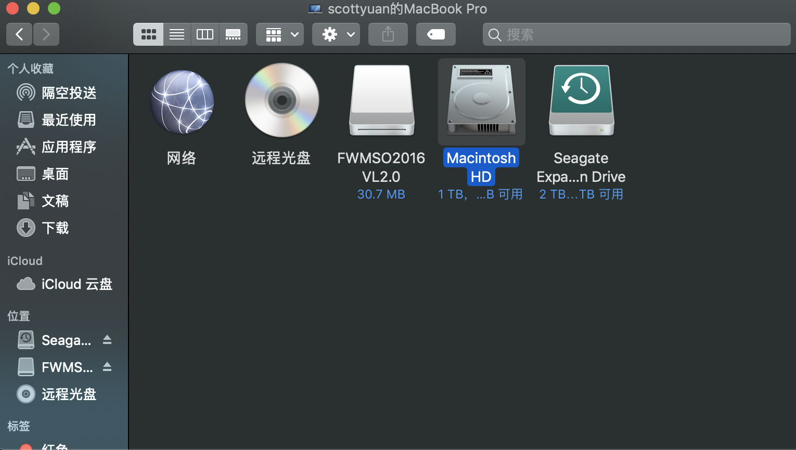The height and width of the screenshot is (450, 796).
Task: Focus the 搜索 search field
Action: [637, 34]
